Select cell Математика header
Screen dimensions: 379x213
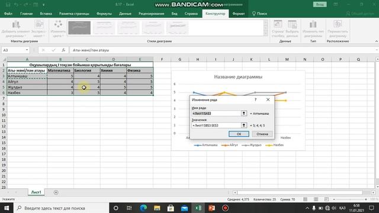60,70
